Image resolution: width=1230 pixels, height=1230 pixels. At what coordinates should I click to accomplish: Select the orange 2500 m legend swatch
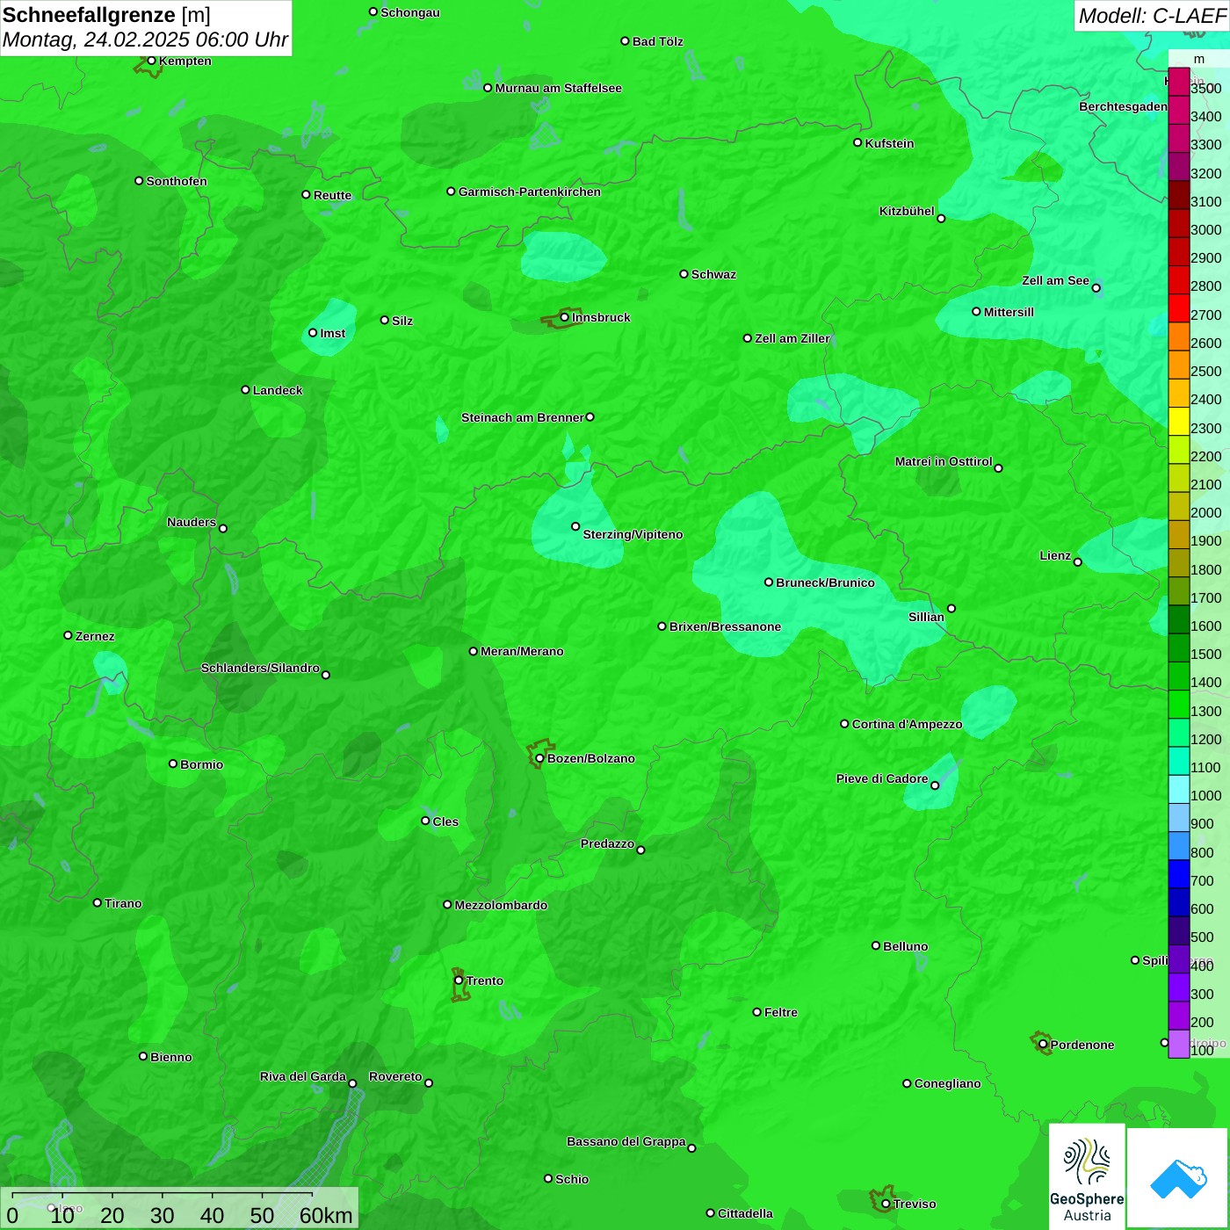[1179, 365]
